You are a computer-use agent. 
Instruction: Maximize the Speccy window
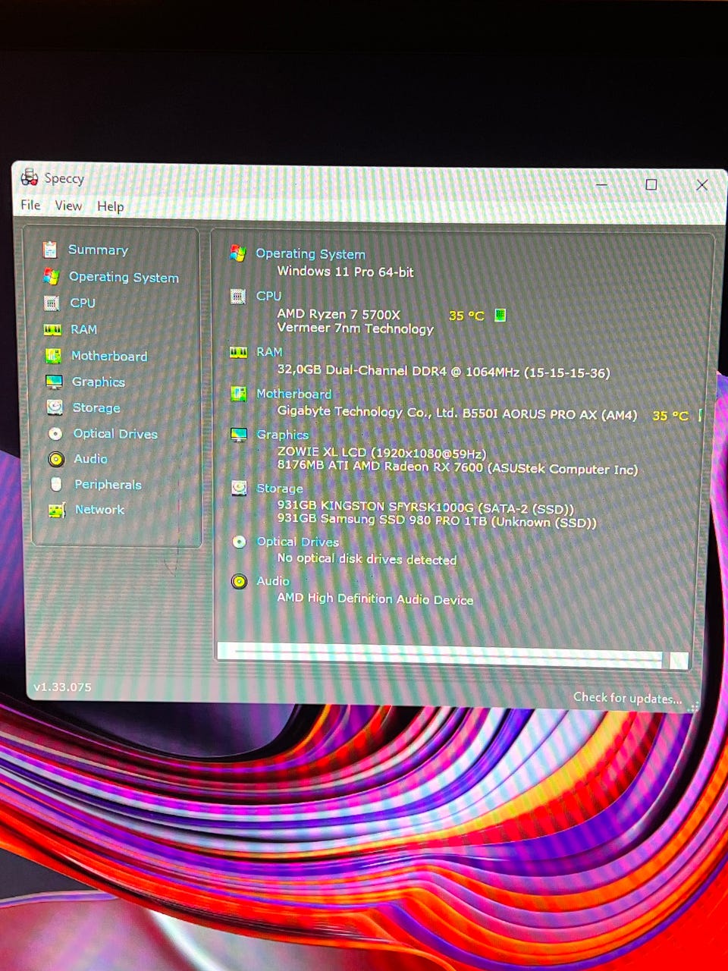tap(651, 184)
